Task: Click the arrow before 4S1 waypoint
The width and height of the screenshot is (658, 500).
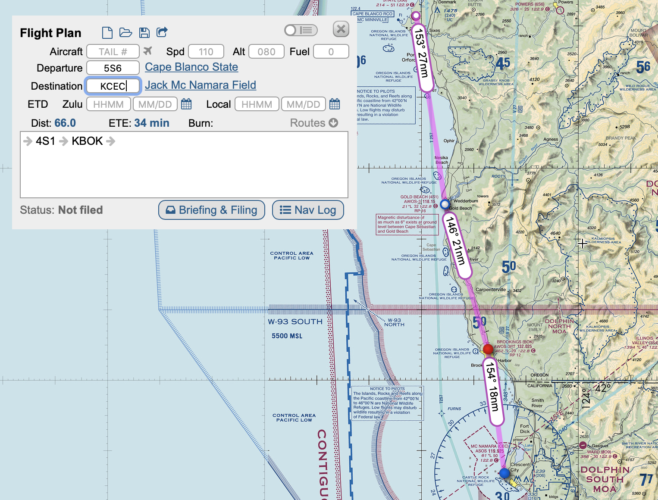Action: (x=28, y=141)
